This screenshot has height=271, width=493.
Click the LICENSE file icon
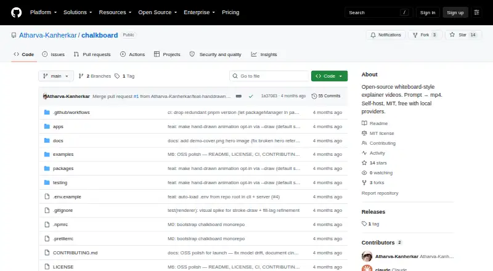point(47,267)
